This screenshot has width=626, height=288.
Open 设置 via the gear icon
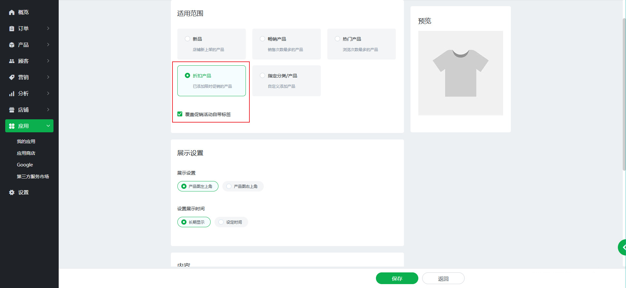tap(12, 192)
